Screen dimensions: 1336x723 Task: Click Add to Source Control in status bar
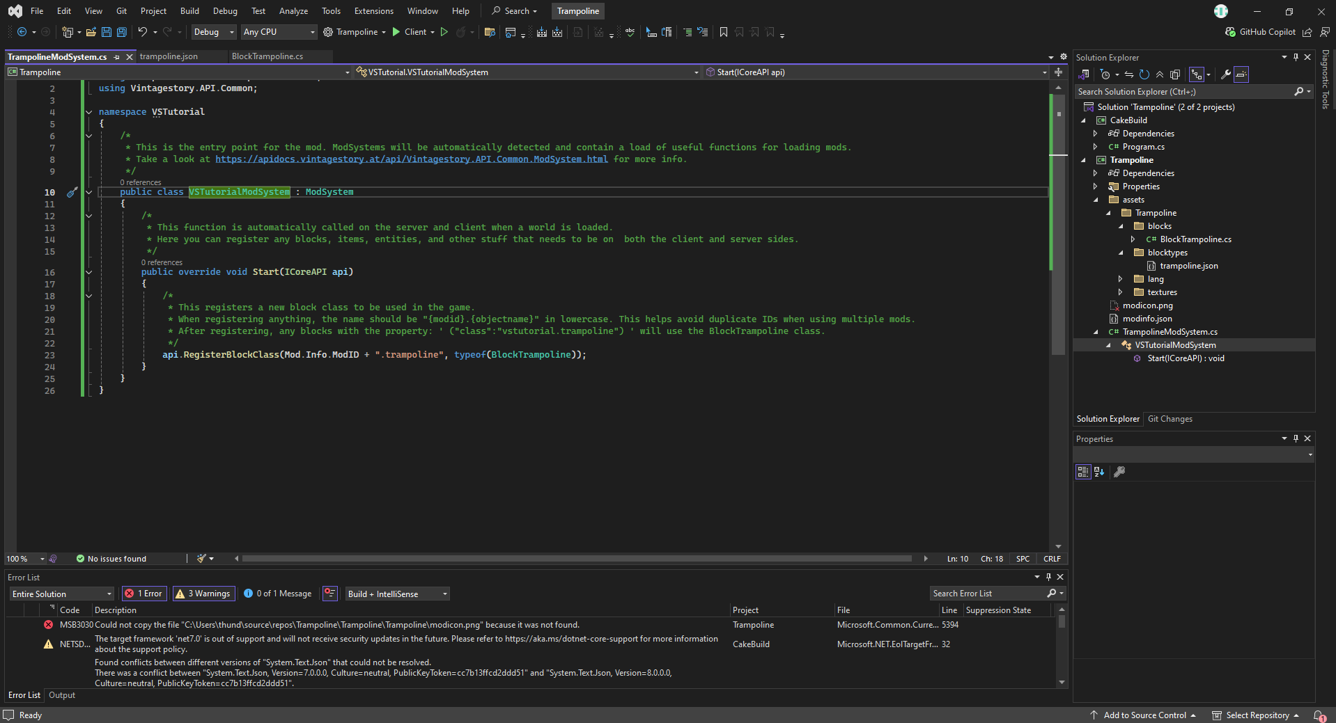(x=1144, y=715)
